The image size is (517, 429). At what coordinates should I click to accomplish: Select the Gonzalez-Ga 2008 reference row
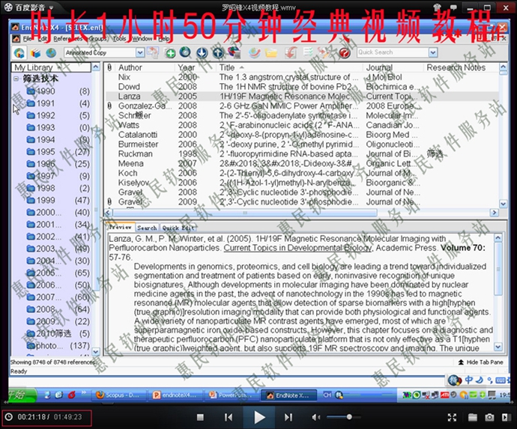pos(302,106)
